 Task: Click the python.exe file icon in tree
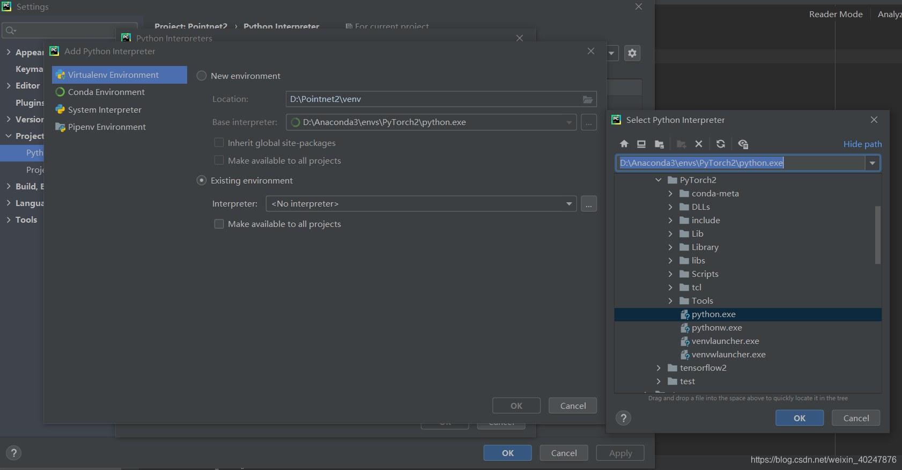685,314
